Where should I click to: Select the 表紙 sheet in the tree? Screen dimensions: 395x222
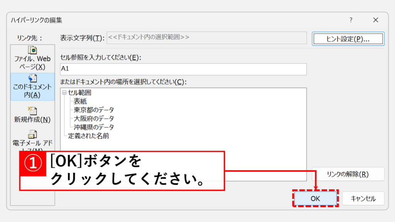(80, 101)
